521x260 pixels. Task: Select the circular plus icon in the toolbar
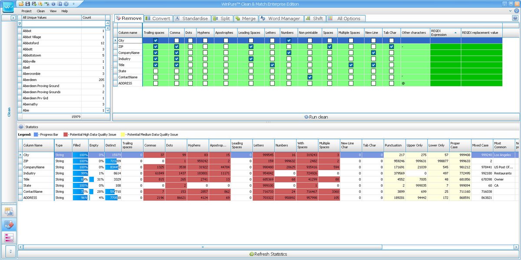[x=66, y=4]
